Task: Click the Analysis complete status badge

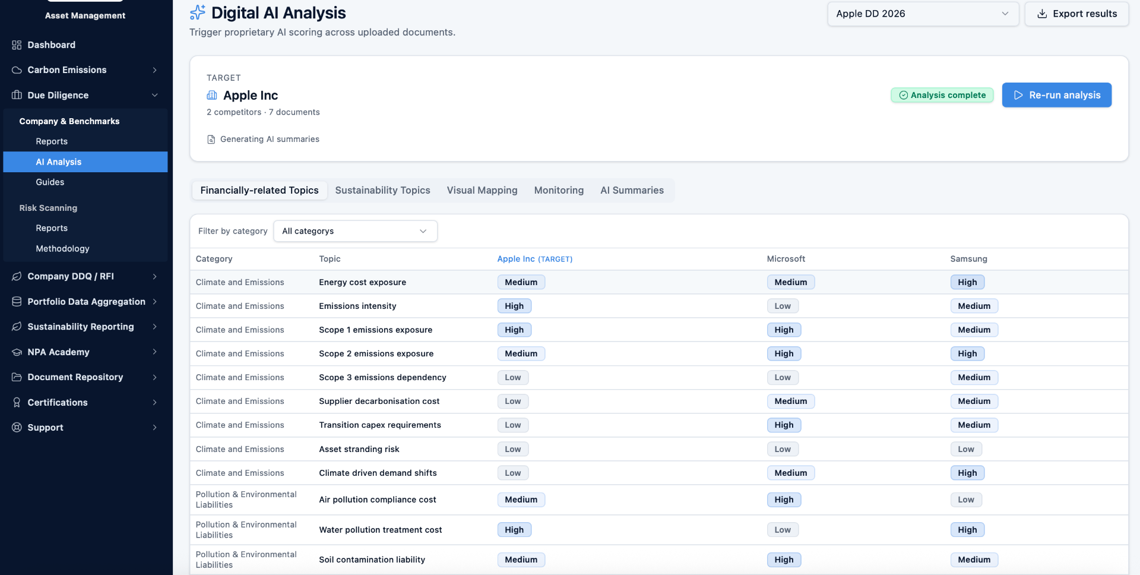Action: point(942,95)
